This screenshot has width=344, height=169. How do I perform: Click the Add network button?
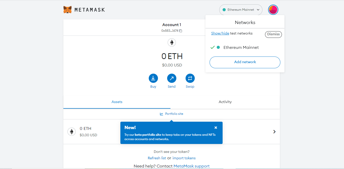tap(245, 62)
